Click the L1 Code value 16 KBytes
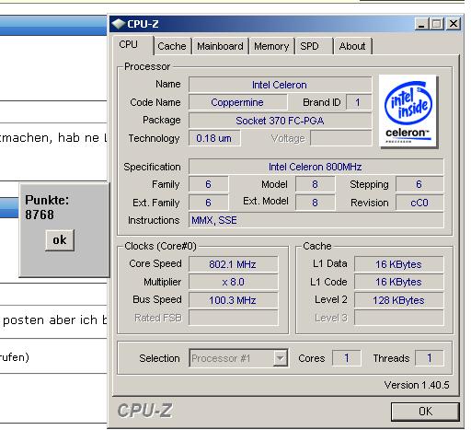 pos(398,282)
